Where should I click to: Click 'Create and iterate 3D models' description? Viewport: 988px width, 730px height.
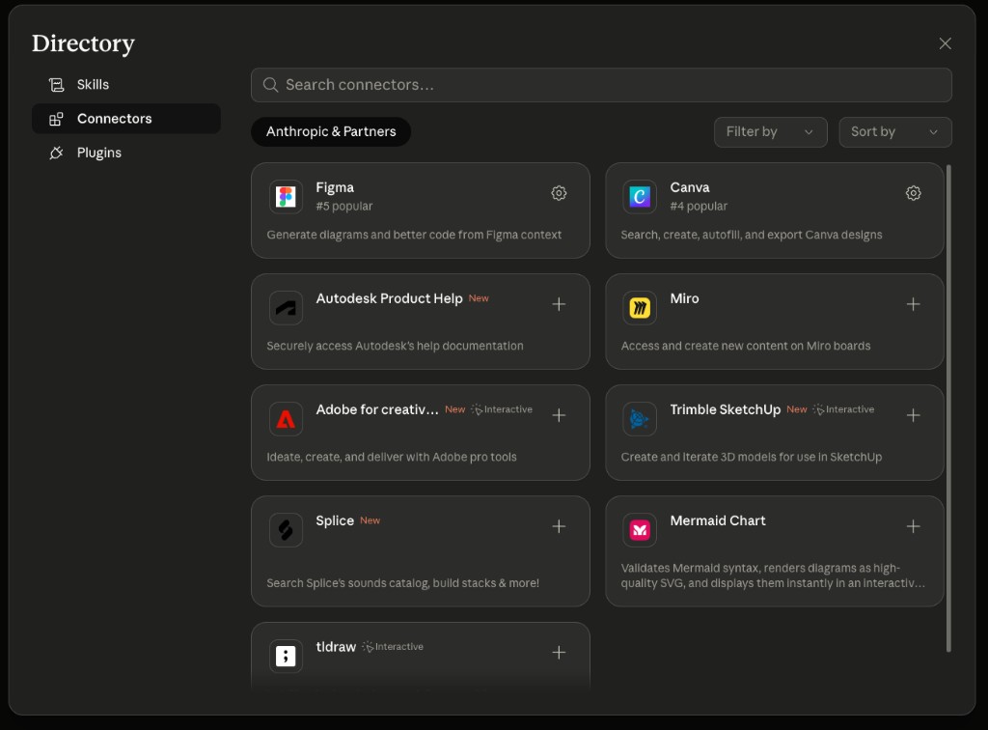(751, 457)
